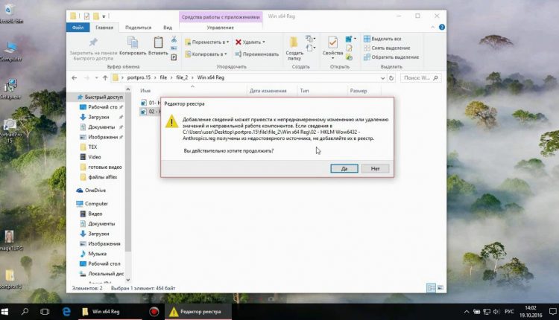
Task: Click the red recording app taskbar icon
Action: [x=154, y=312]
